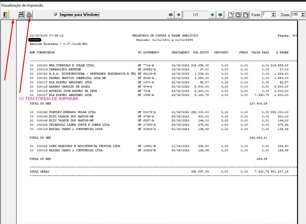Select the third page layout icon
306x224 pixels.
pyautogui.click(x=246, y=15)
